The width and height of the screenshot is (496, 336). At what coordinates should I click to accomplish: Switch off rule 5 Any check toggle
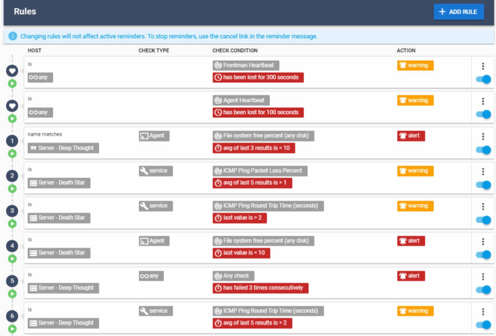483,290
